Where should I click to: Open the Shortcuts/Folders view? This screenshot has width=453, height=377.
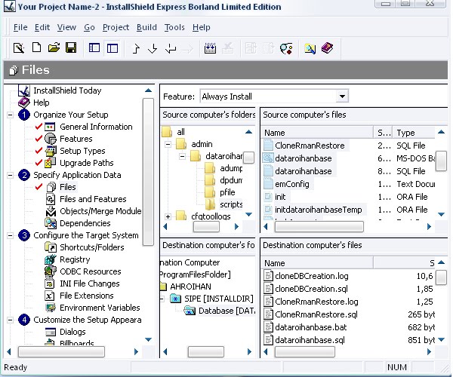(x=92, y=247)
